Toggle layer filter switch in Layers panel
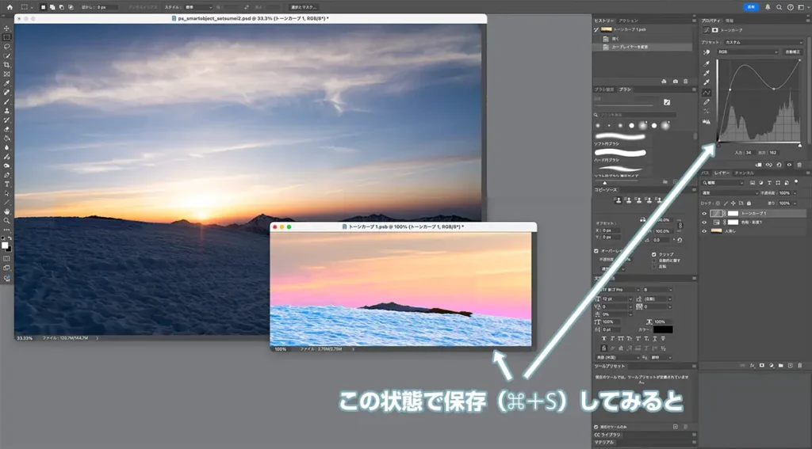 [x=796, y=182]
